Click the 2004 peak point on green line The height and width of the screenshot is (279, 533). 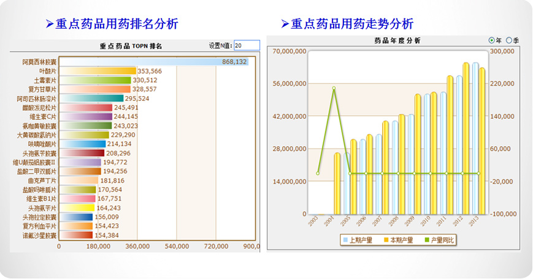[x=334, y=88]
